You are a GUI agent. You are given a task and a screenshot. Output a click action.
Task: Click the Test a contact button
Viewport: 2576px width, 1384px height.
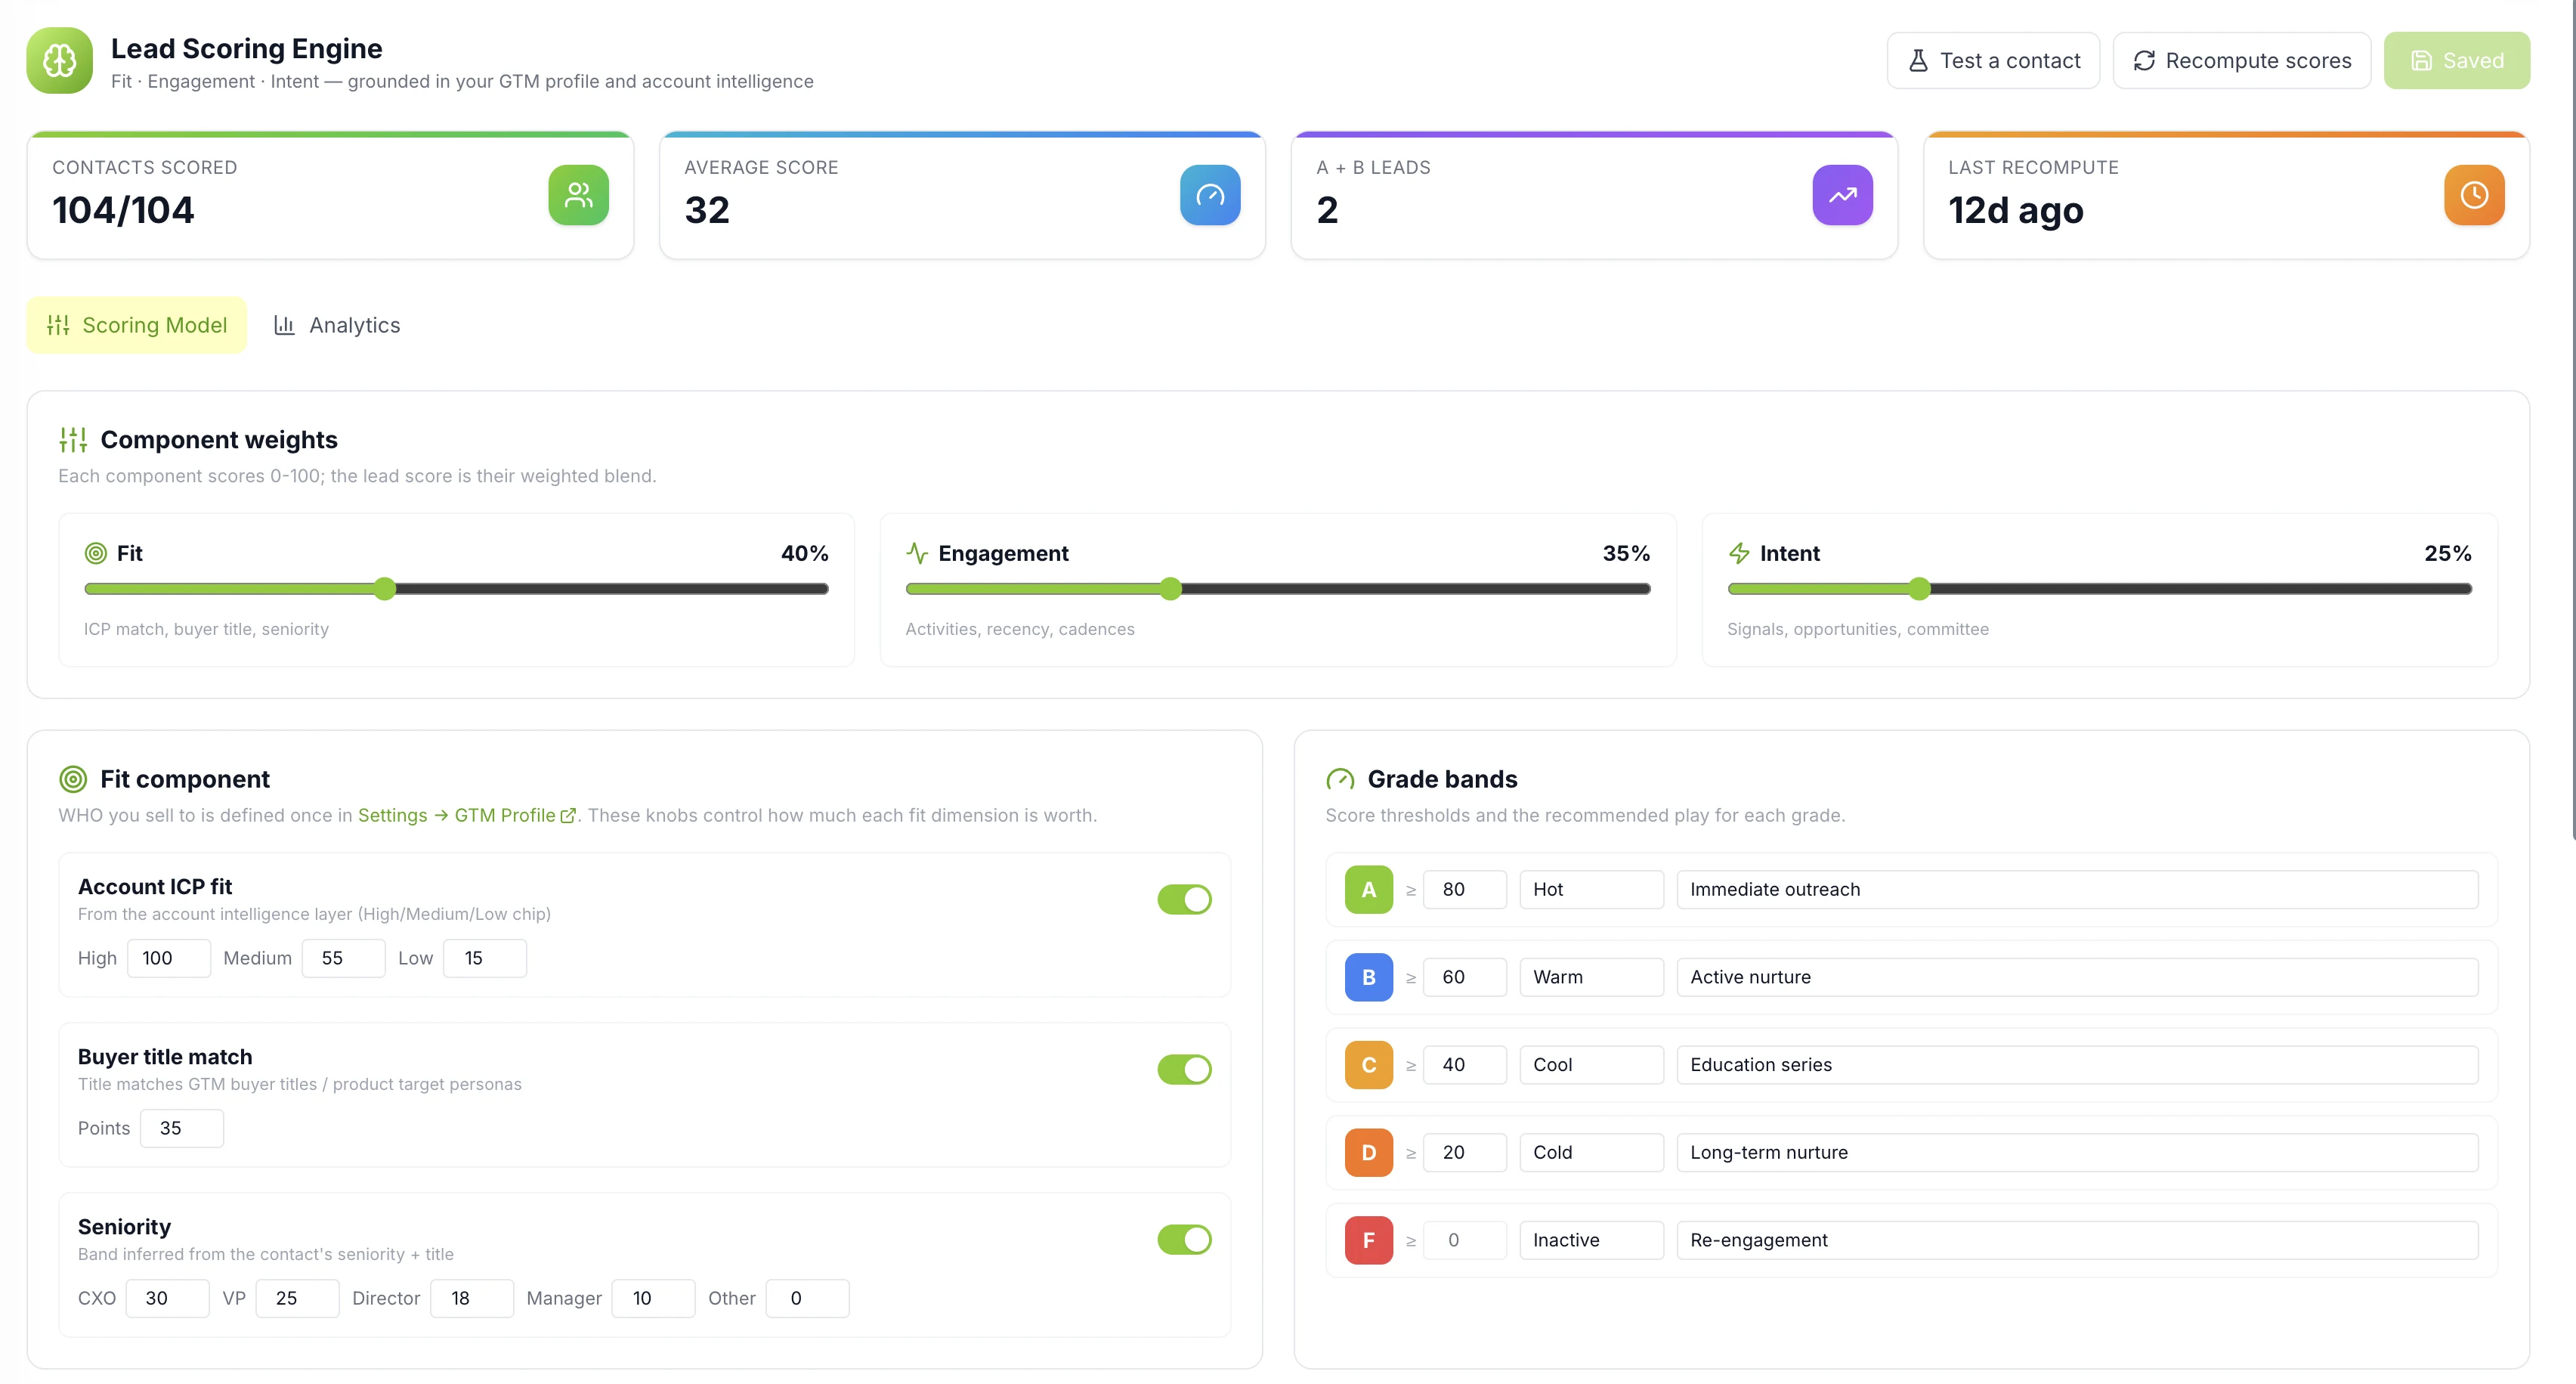click(x=1993, y=61)
